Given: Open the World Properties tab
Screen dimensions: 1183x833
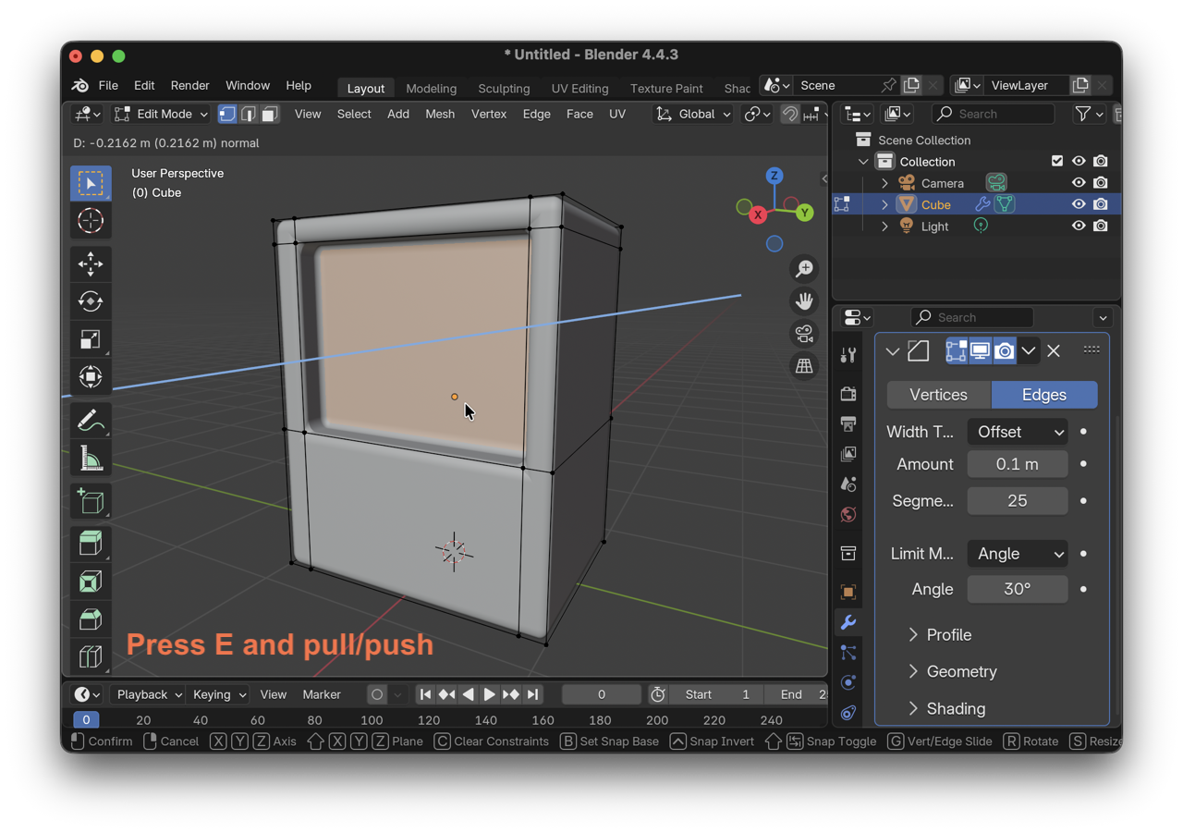Looking at the screenshot, I should pyautogui.click(x=848, y=515).
